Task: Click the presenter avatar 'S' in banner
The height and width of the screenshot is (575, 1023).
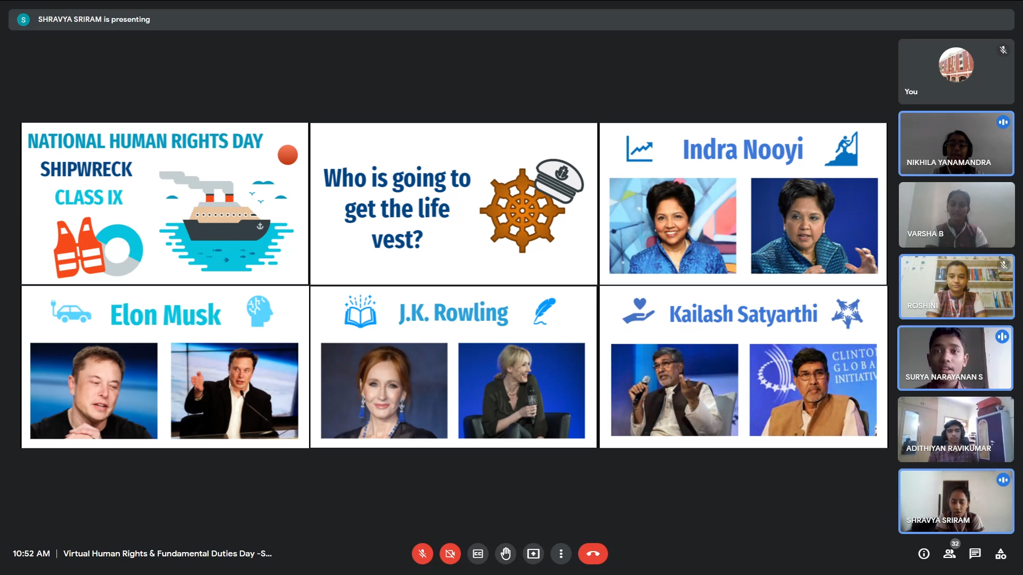Action: (x=23, y=20)
